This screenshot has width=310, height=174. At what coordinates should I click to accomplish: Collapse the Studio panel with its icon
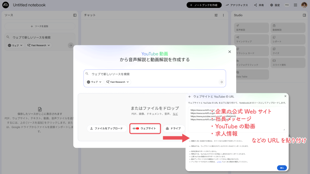coord(304,15)
